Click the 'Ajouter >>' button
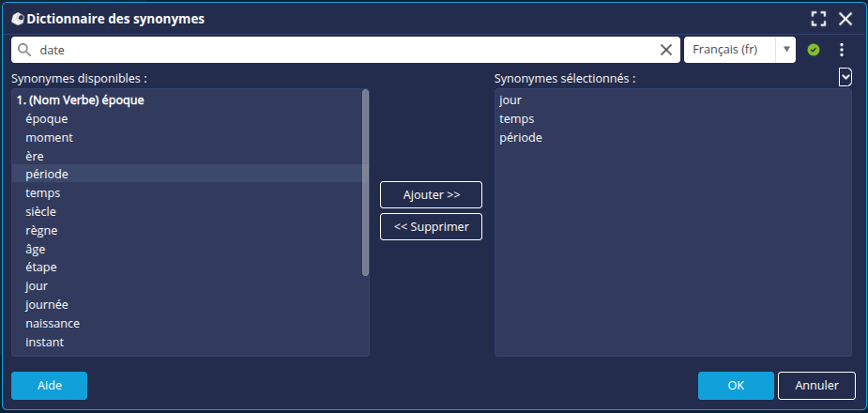Viewport: 868px width, 413px height. pos(431,194)
